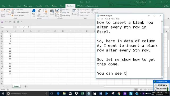The width and height of the screenshot is (170, 96).
Task: Enable the Record Audio checkbox
Action: coord(156,88)
